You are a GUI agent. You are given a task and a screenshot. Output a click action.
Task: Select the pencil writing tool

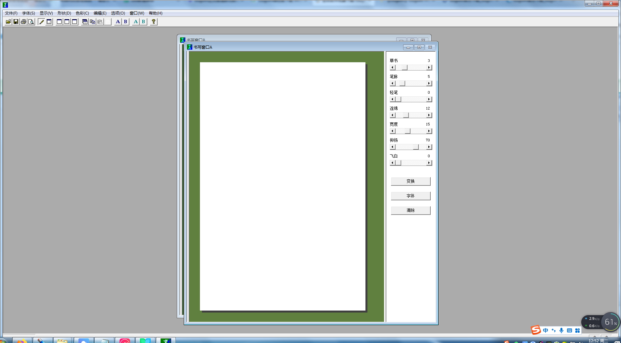tap(41, 22)
